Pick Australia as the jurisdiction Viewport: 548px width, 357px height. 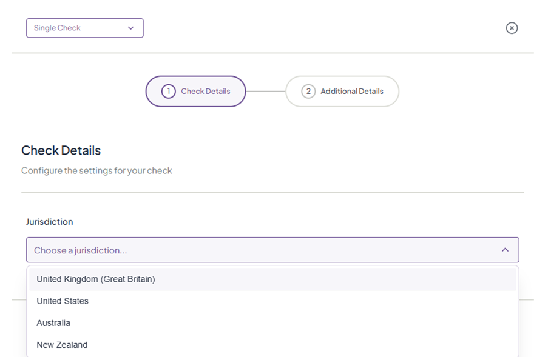53,323
